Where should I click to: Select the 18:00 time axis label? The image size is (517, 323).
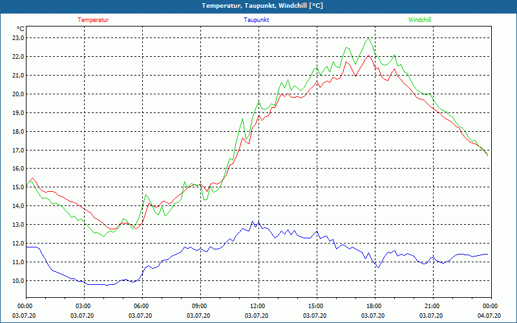pos(374,306)
